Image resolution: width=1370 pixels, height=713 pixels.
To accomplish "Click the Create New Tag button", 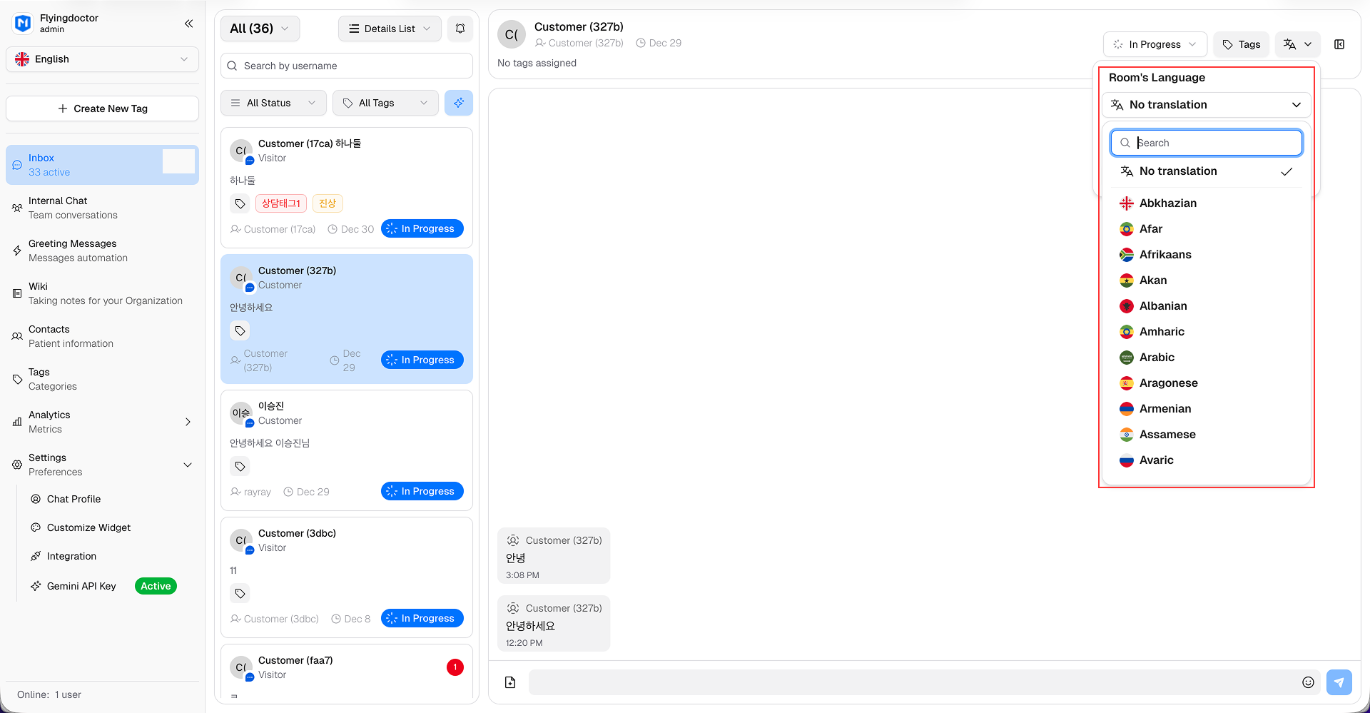I will [x=102, y=108].
